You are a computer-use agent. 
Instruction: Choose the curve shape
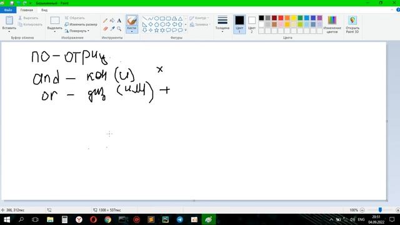tap(151, 18)
